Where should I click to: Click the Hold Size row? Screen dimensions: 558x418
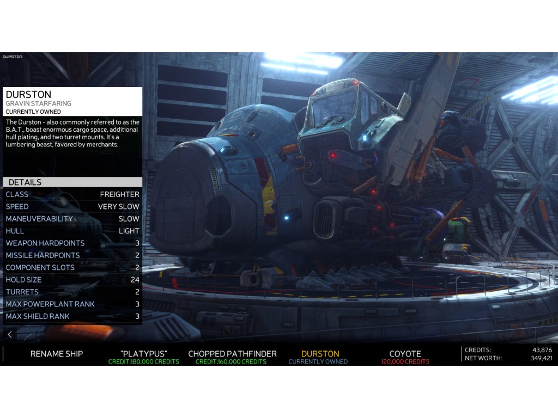tap(72, 280)
